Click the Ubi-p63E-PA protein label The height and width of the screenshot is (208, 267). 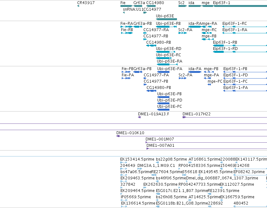(x=170, y=69)
